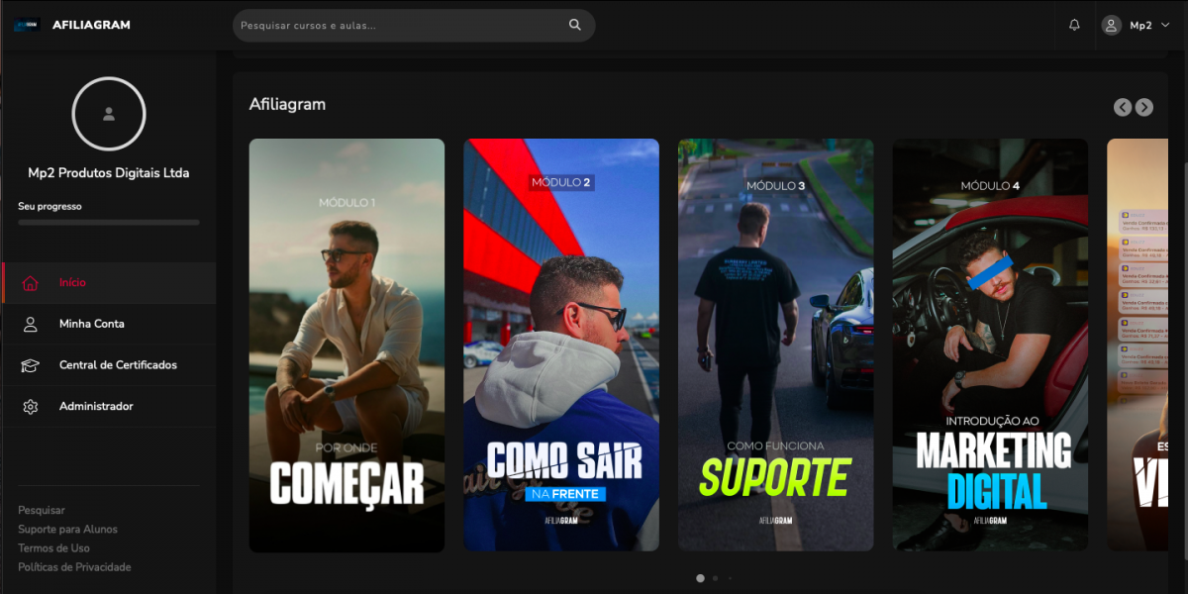
Task: Open the Termos de Uso link
Action: (x=53, y=548)
